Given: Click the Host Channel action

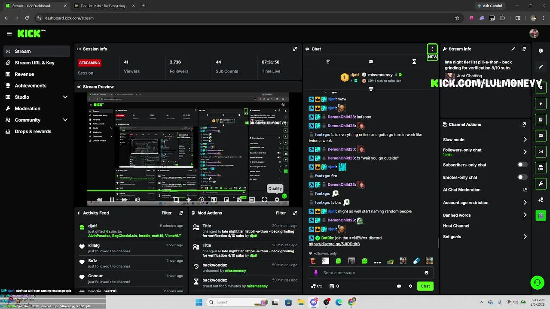Looking at the screenshot, I should click(x=456, y=226).
